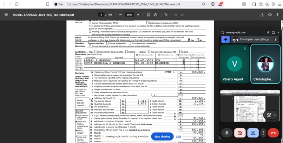Screen dimensions: 283x143
Task: Click the back to tab icon in Meet popup
Action: [273, 32]
